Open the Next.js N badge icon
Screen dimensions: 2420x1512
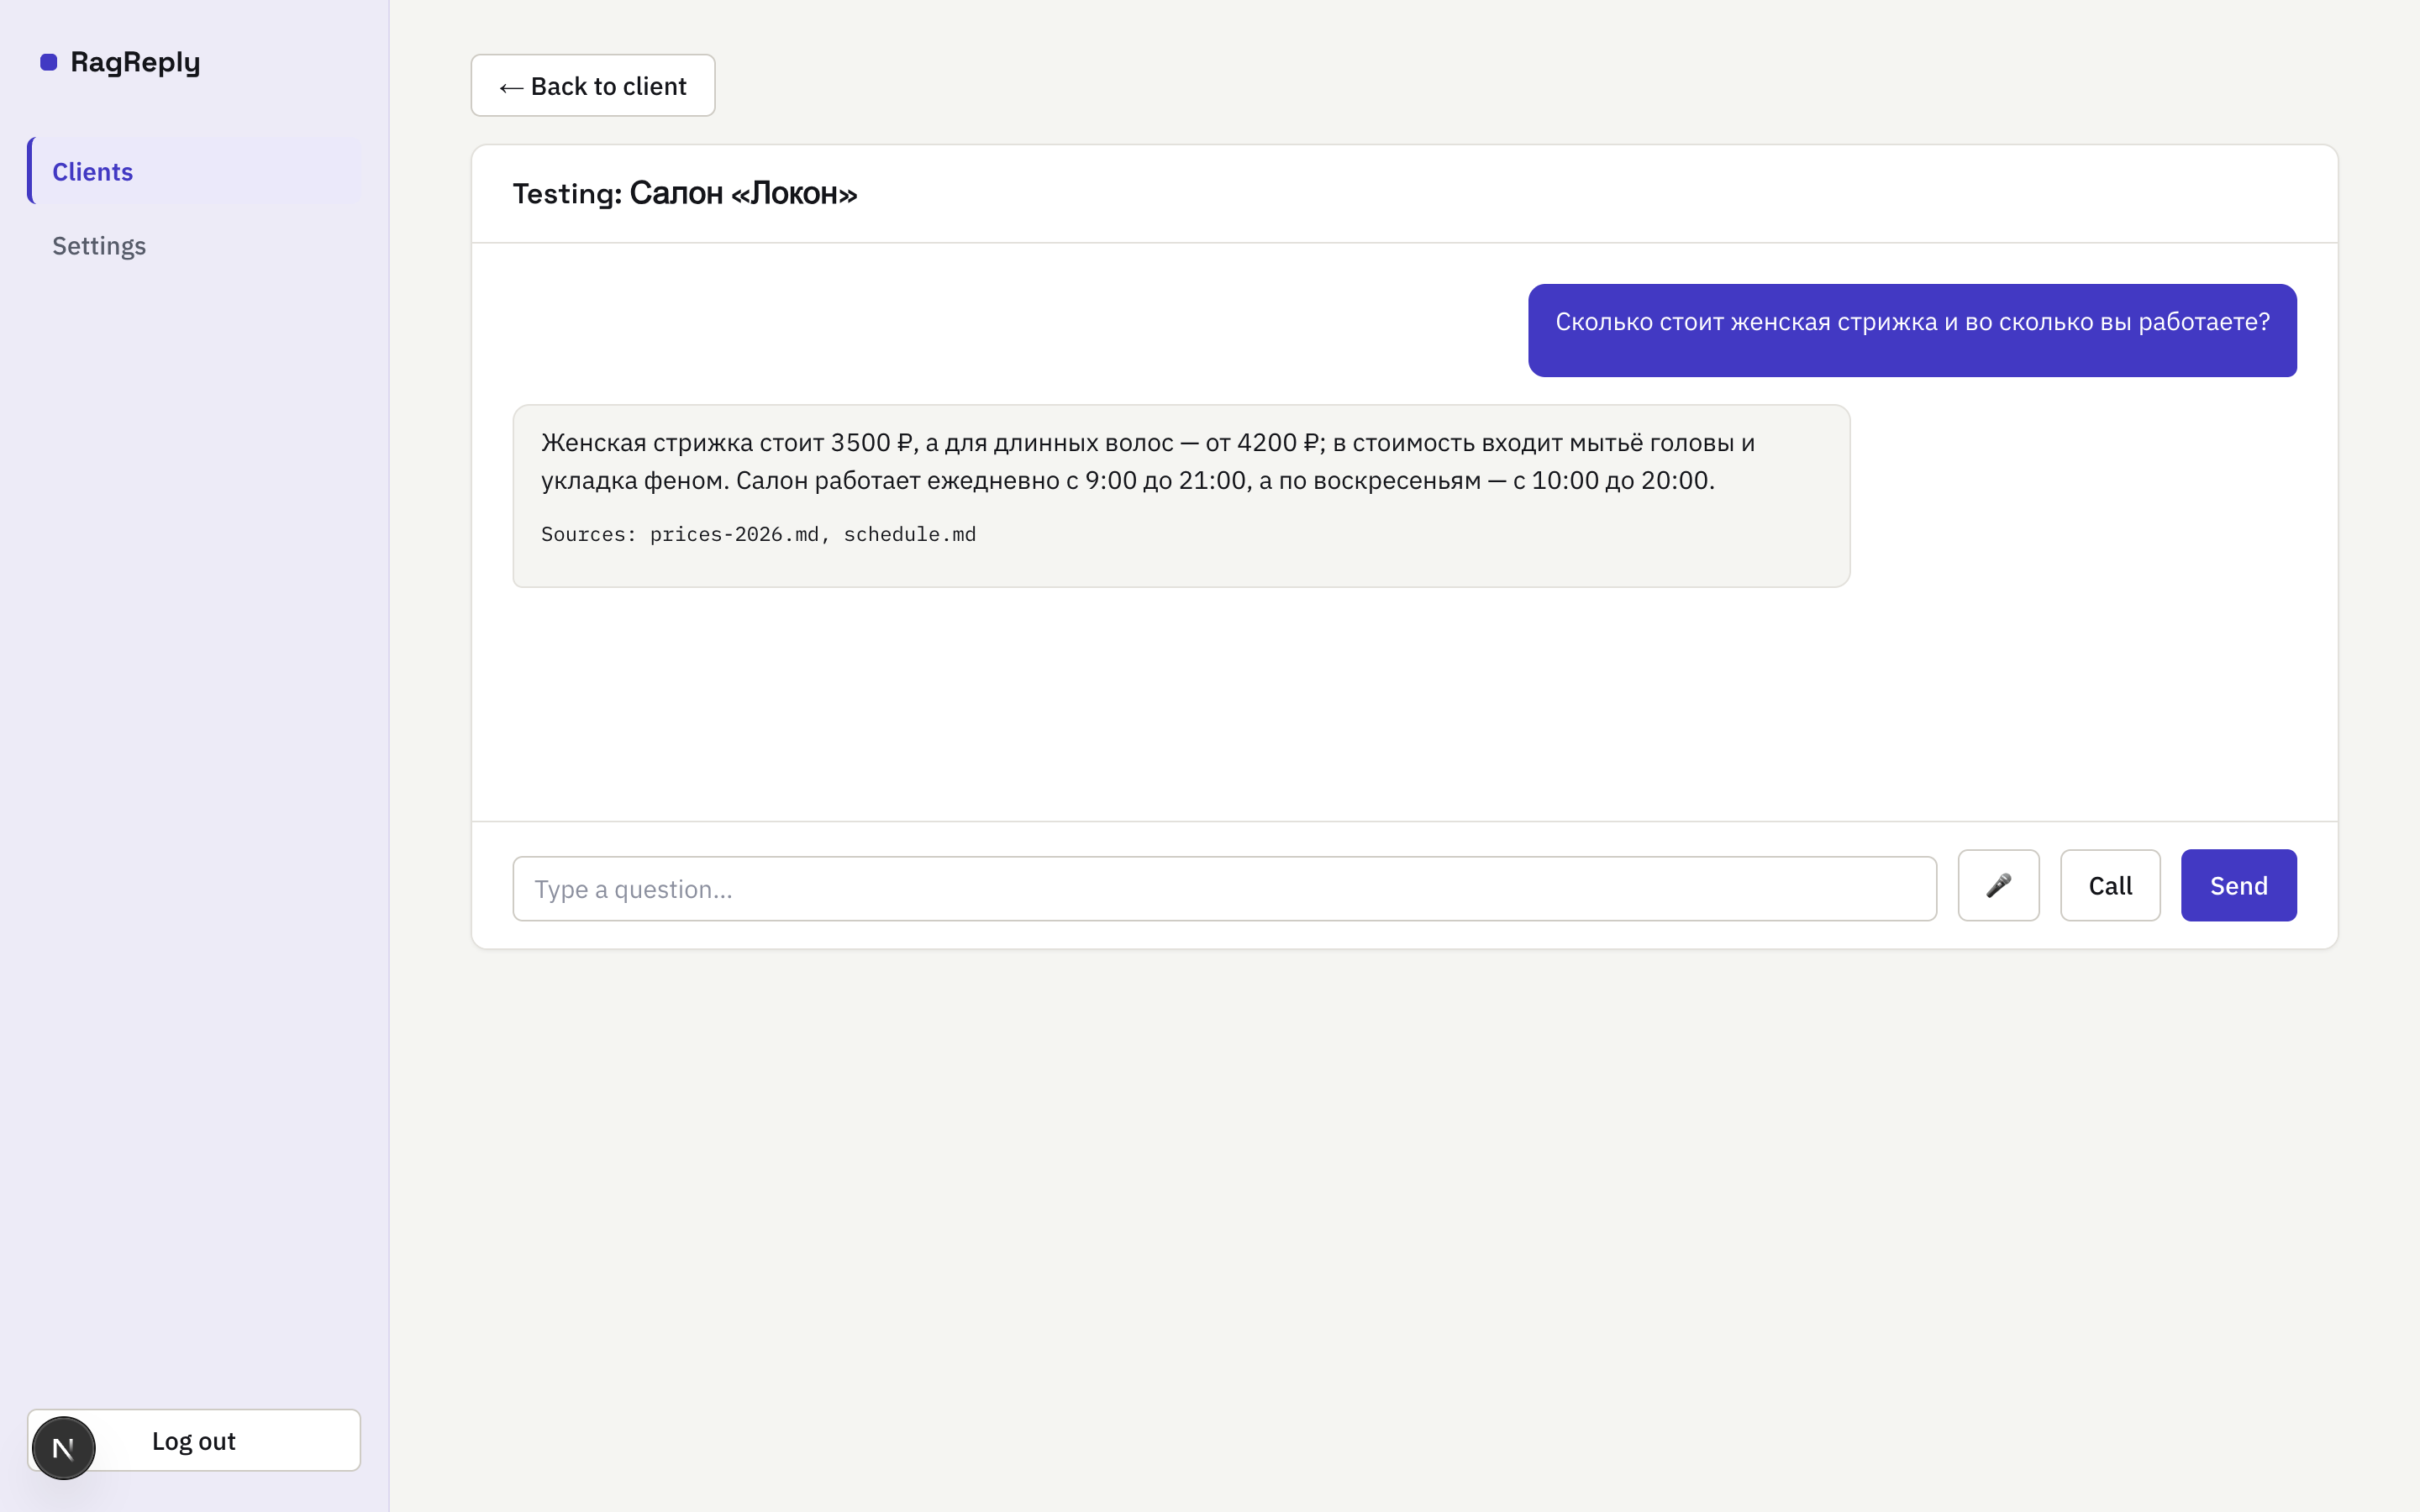(x=63, y=1447)
